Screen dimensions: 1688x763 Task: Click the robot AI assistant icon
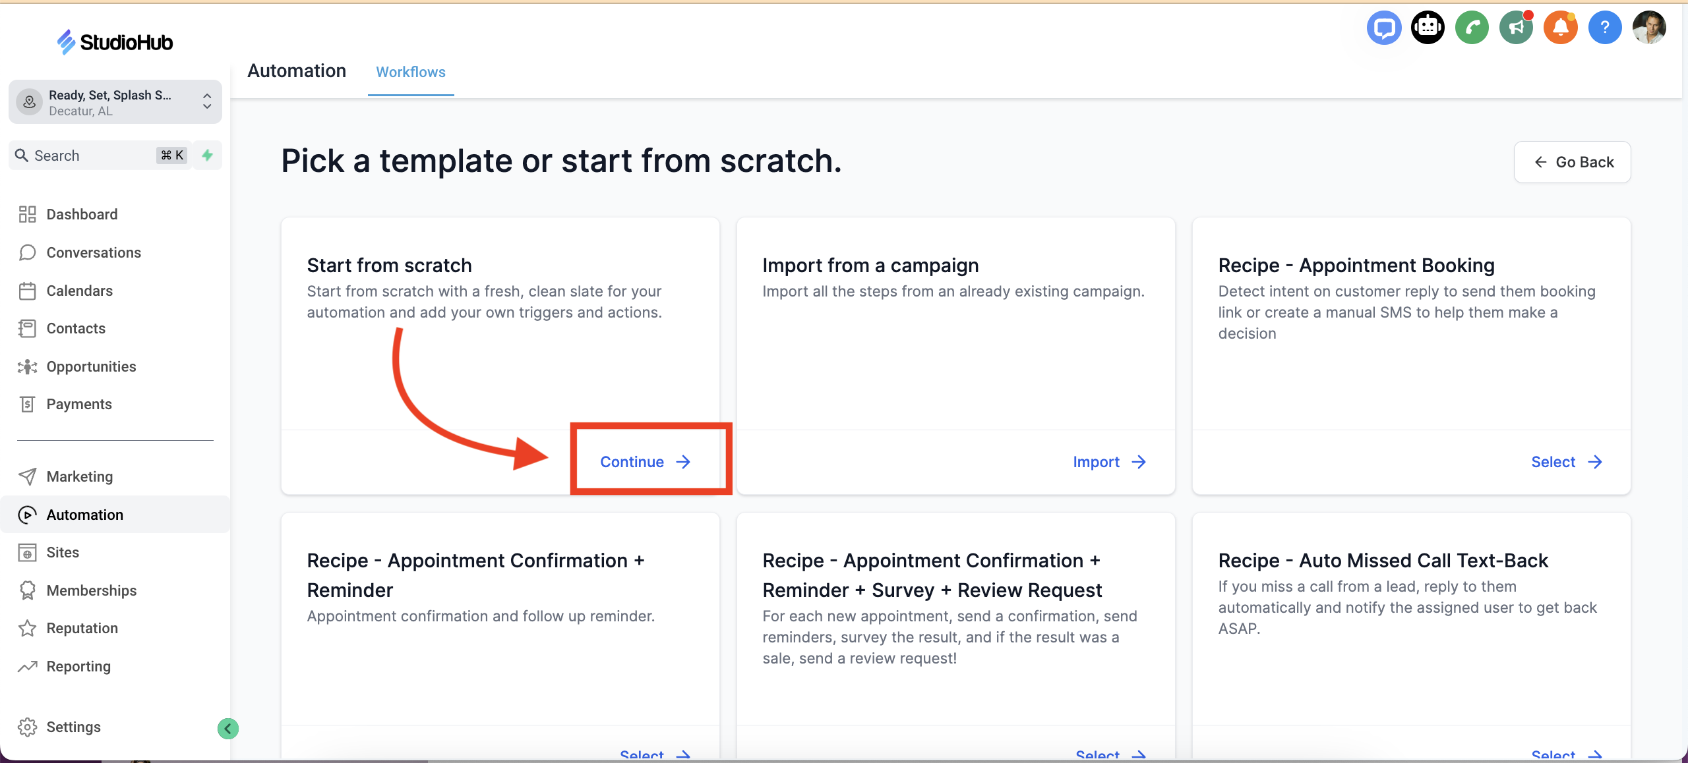1428,28
